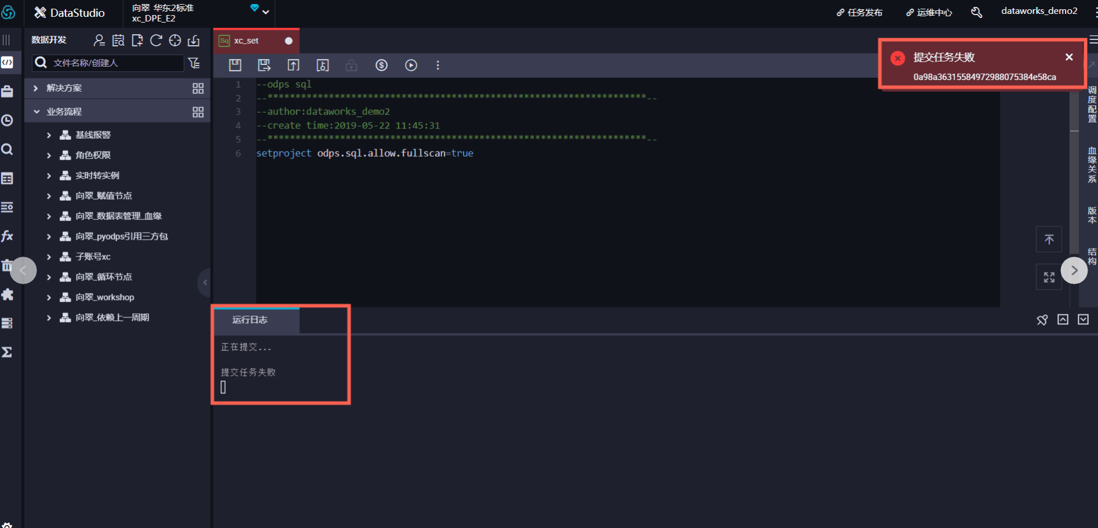The width and height of the screenshot is (1098, 528).
Task: Close the 提交任务失败 error notification
Action: pos(1069,57)
